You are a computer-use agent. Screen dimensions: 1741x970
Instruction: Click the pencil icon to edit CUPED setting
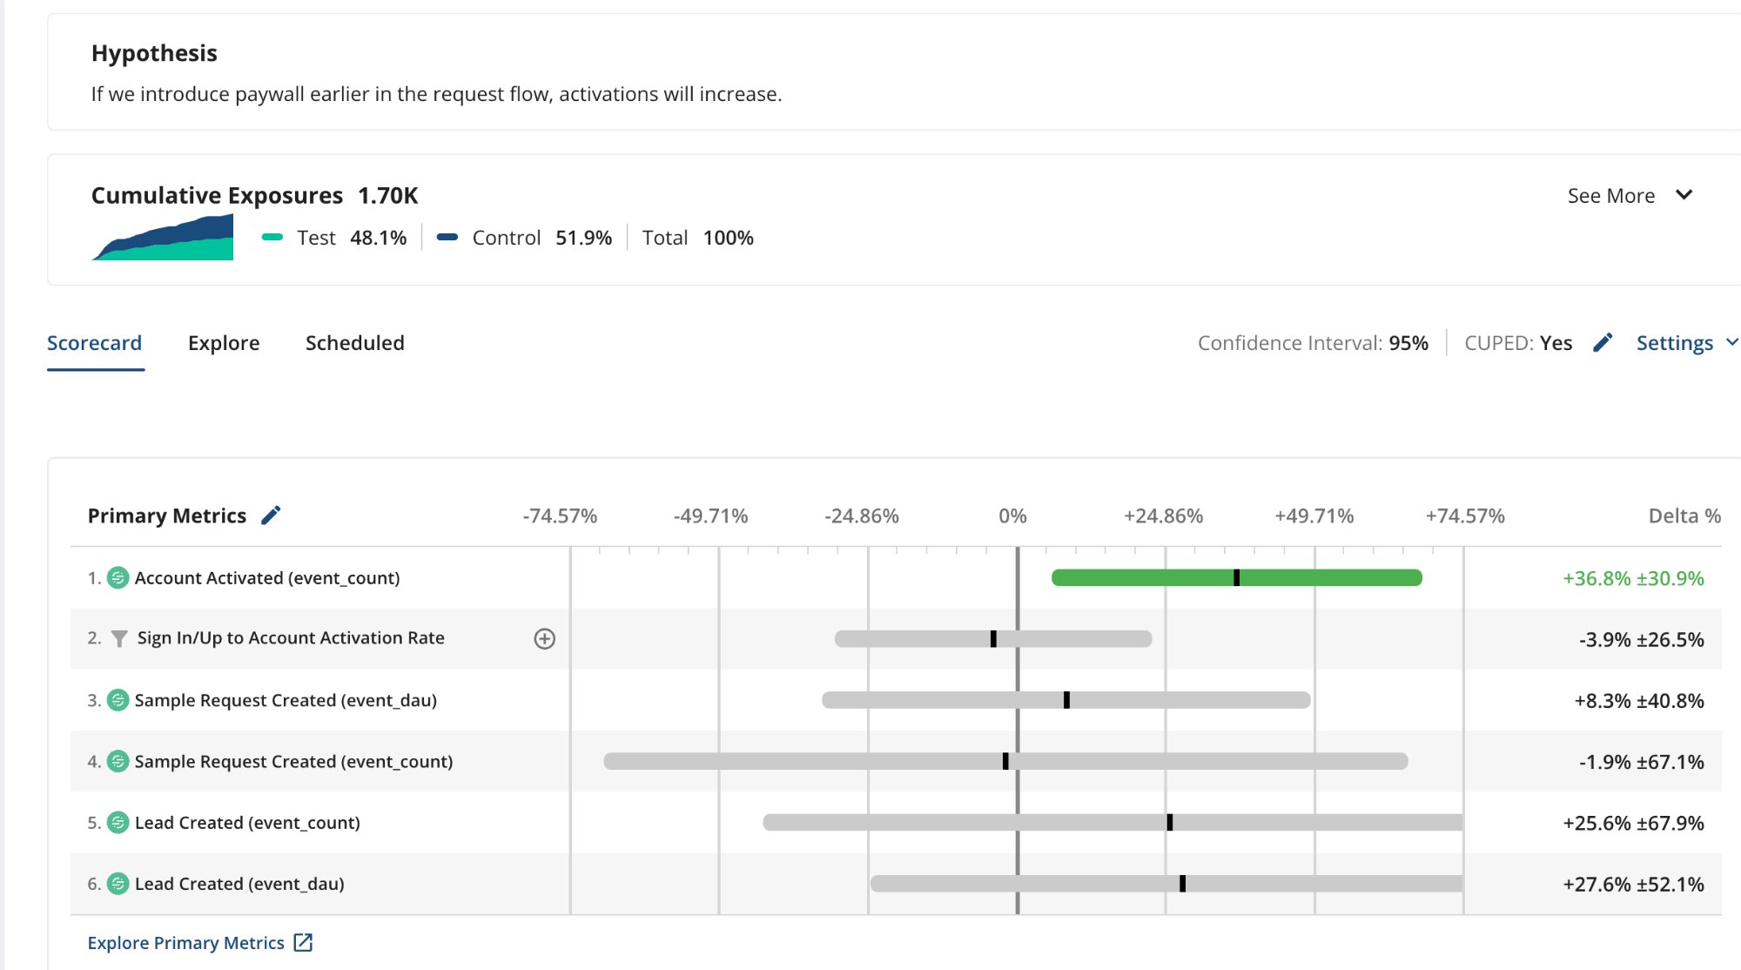(x=1603, y=342)
